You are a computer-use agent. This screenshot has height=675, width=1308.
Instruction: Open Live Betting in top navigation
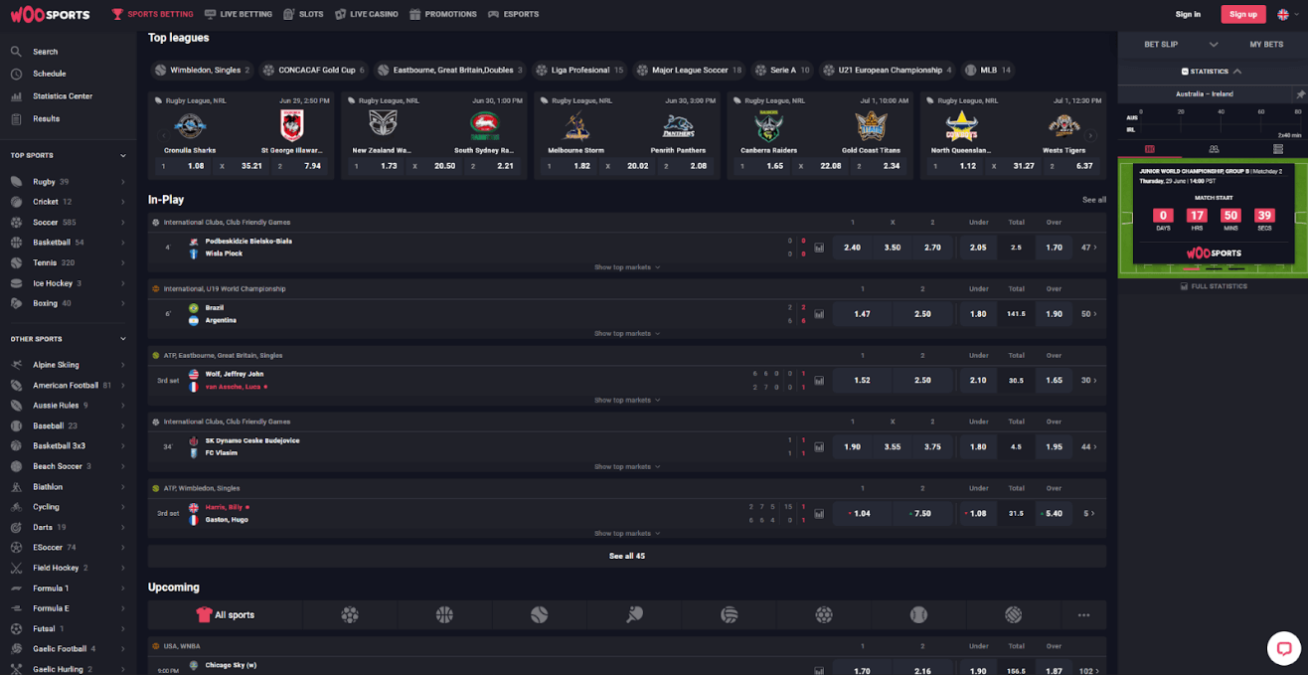pyautogui.click(x=238, y=14)
